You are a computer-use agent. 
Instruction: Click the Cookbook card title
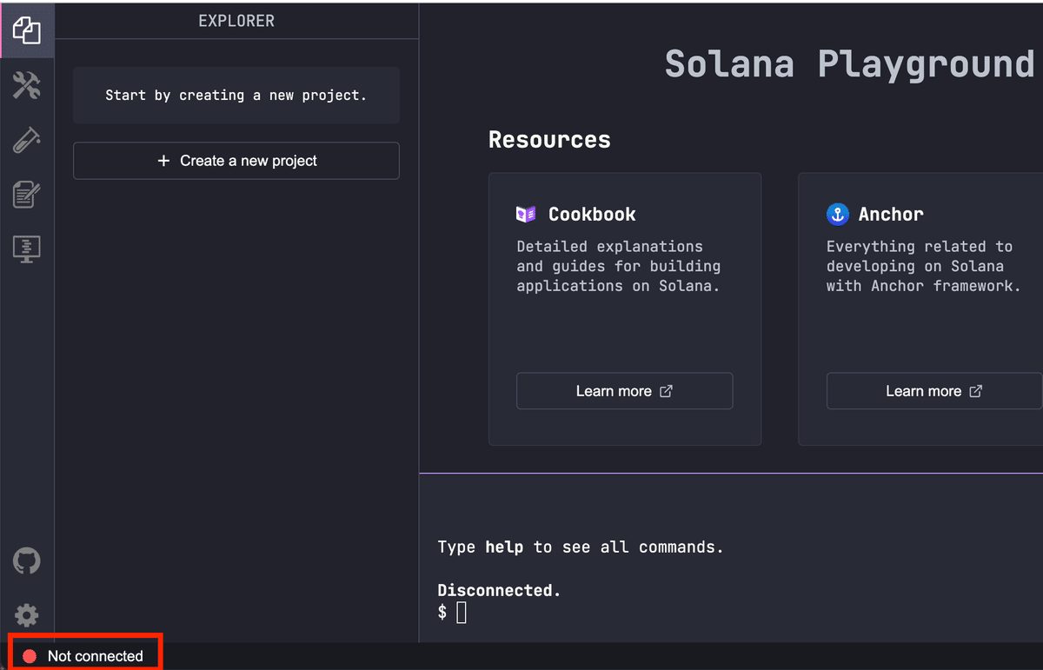[x=592, y=214]
